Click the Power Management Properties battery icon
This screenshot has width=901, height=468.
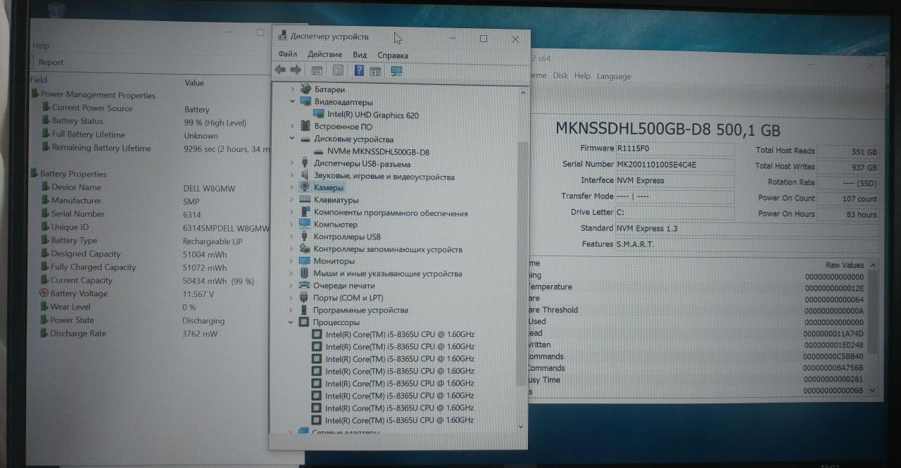tap(34, 94)
